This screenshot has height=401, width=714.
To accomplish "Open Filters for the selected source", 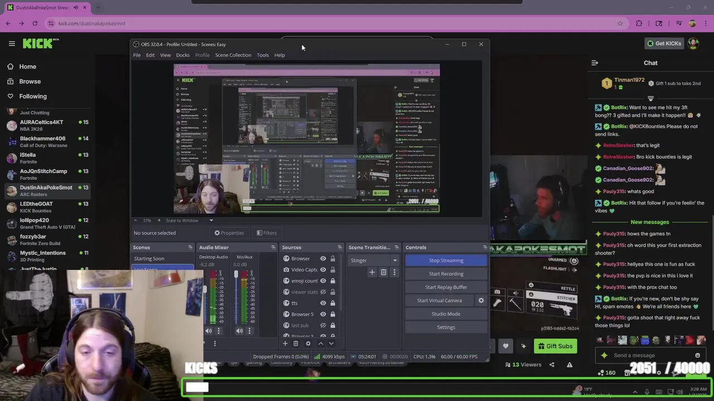I will [266, 233].
